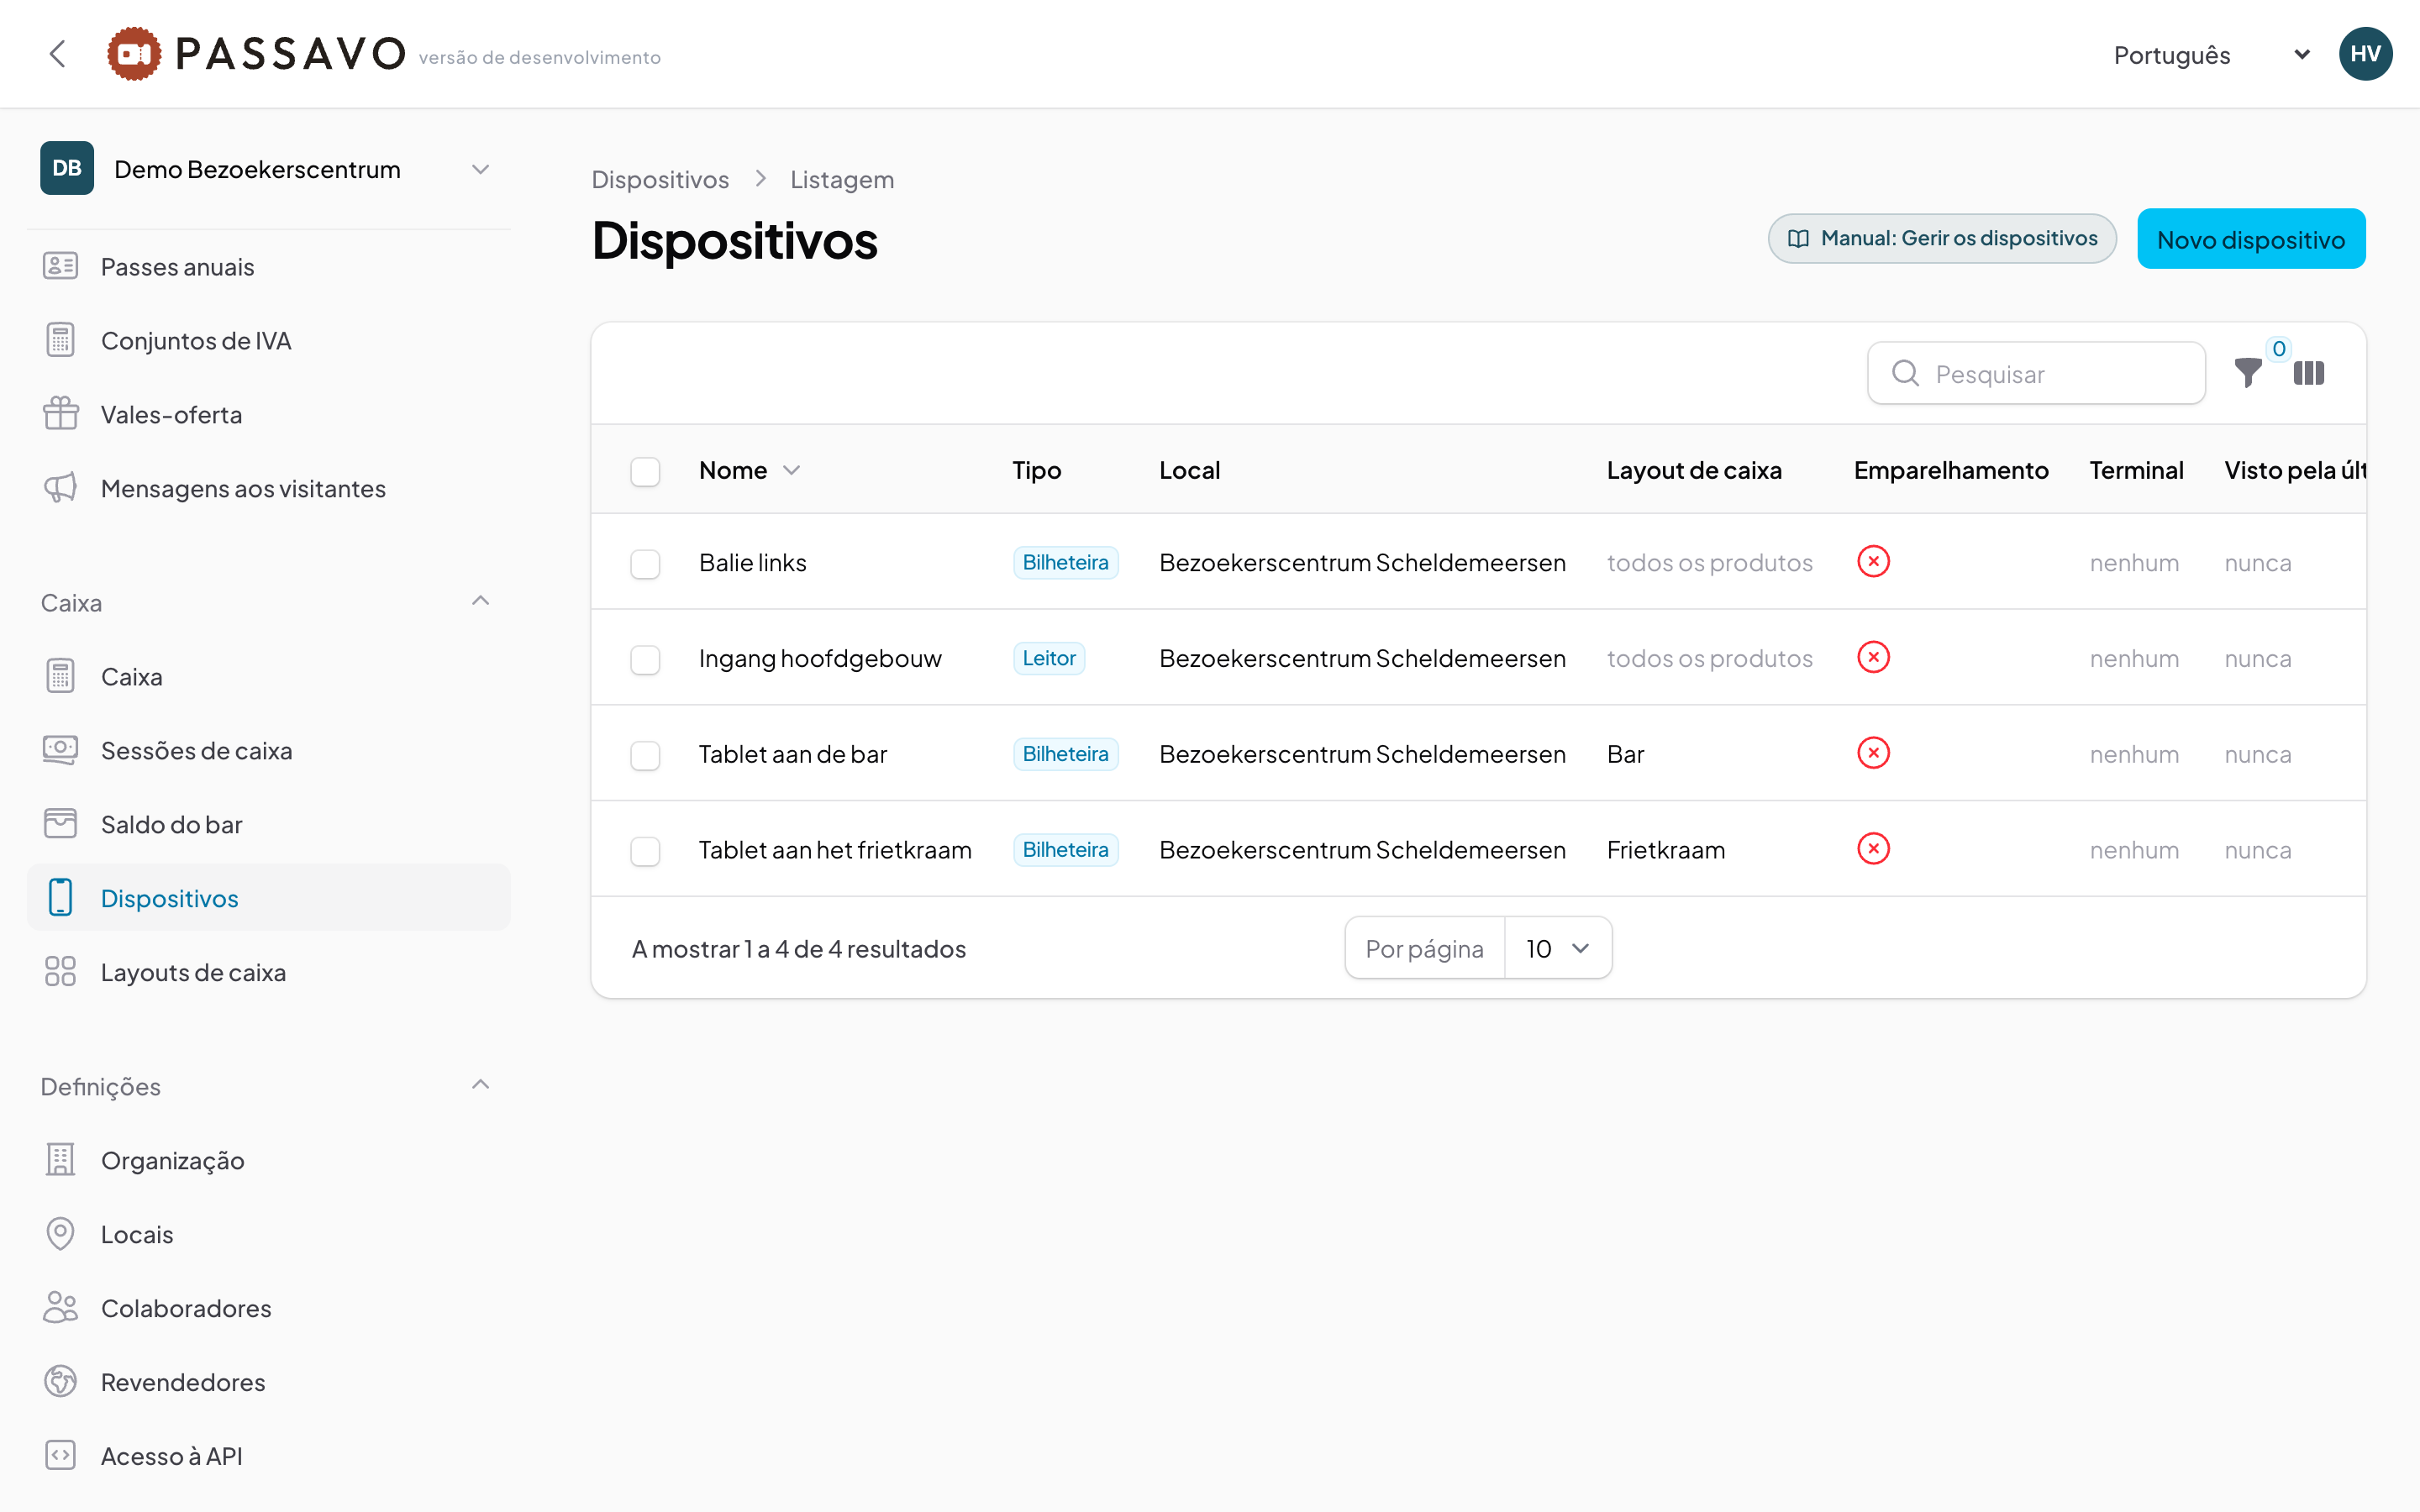Click the Pesquisar search field
The width and height of the screenshot is (2420, 1512).
(2036, 373)
